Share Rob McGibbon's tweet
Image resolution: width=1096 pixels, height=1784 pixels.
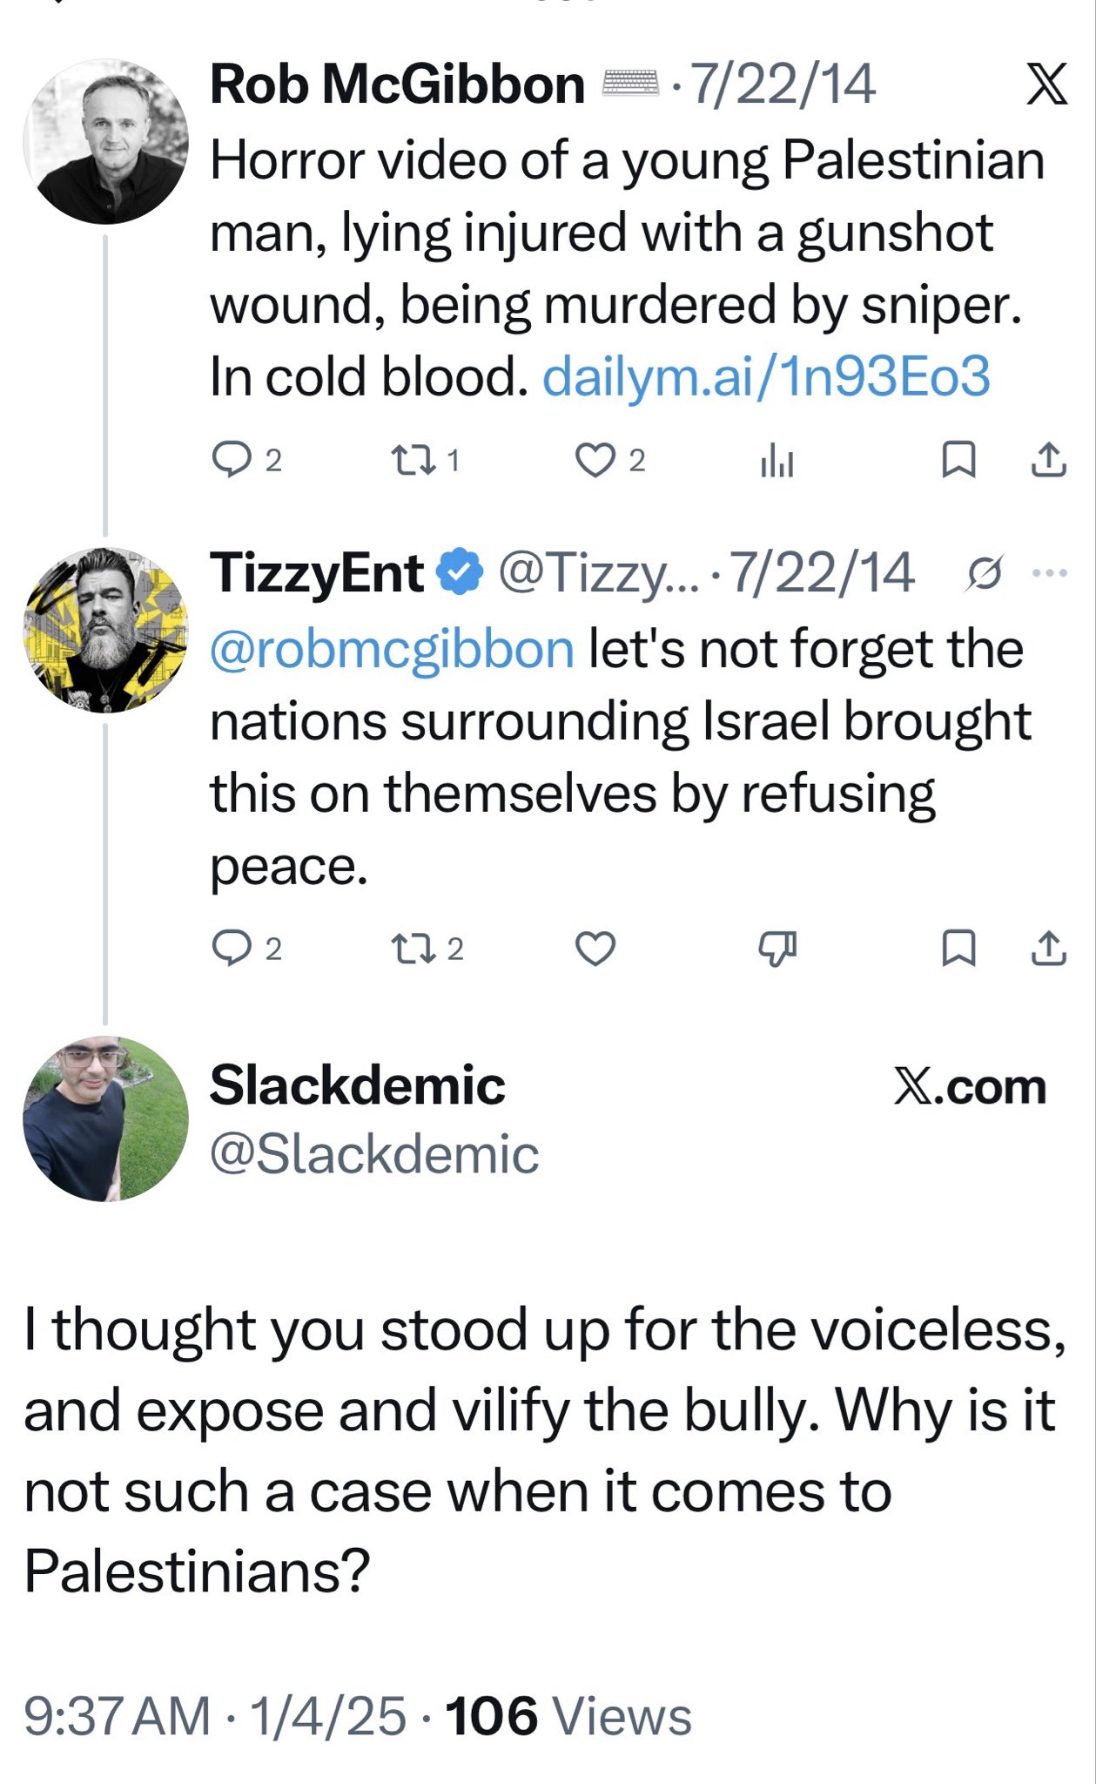1048,460
